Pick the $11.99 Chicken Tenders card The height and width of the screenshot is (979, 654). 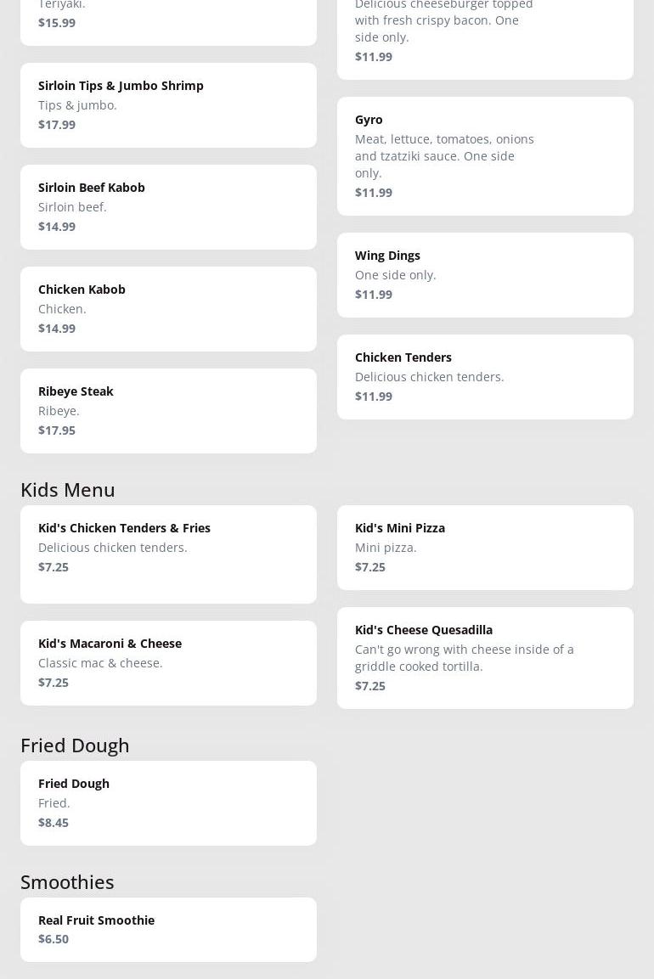[x=485, y=376]
